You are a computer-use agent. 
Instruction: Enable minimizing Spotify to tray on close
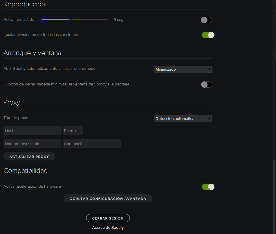207,85
